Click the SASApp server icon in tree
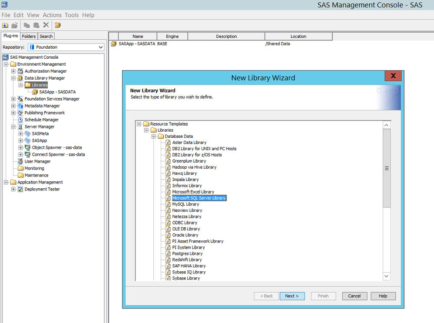 tap(27, 140)
